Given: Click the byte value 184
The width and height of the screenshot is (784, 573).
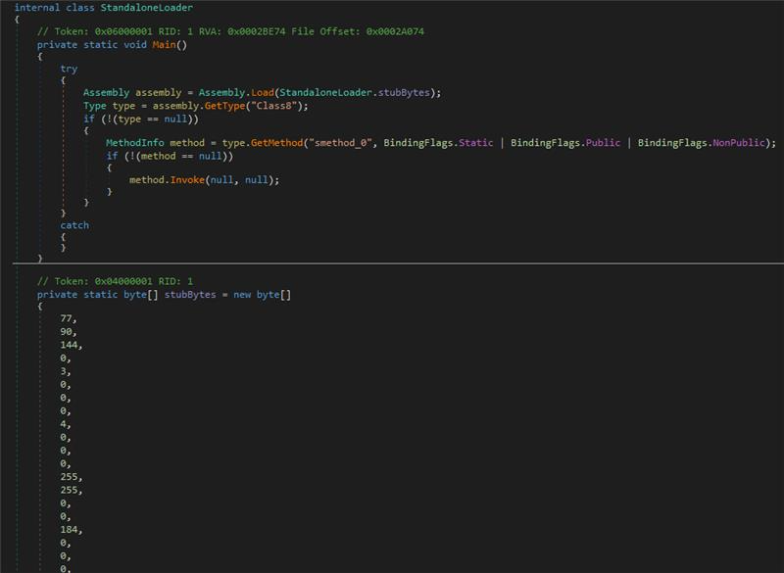Looking at the screenshot, I should [69, 530].
